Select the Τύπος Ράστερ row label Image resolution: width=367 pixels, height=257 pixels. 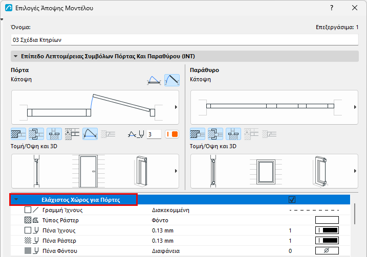[60, 220]
